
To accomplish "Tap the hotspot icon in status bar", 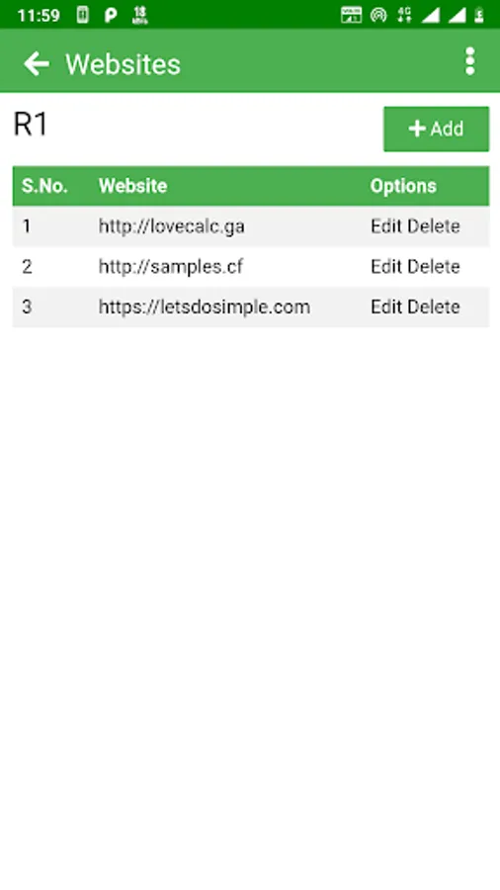I will coord(378,15).
